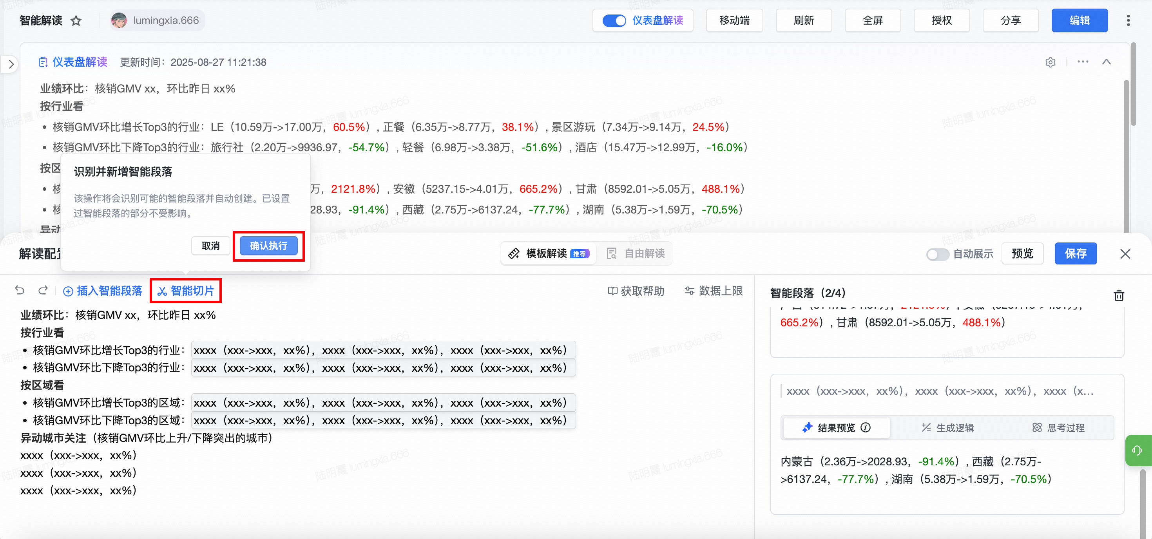Viewport: 1152px width, 539px height.
Task: Click the redo arrow icon
Action: [43, 291]
